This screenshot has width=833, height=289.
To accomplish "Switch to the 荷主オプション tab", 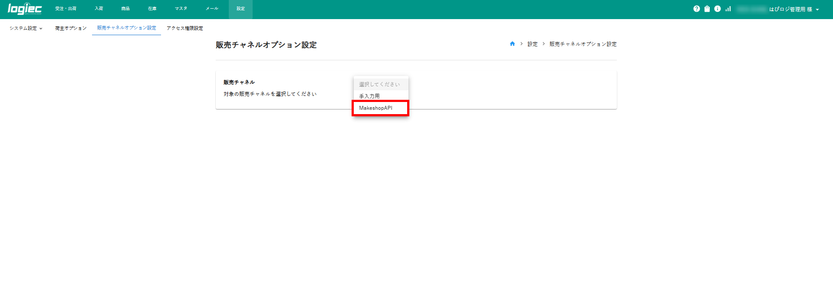I will (71, 28).
